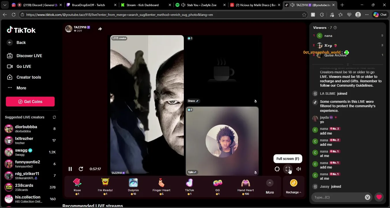Mute the TAZZ918 tab audio icon
This screenshot has height=208, width=390.
(292, 5)
